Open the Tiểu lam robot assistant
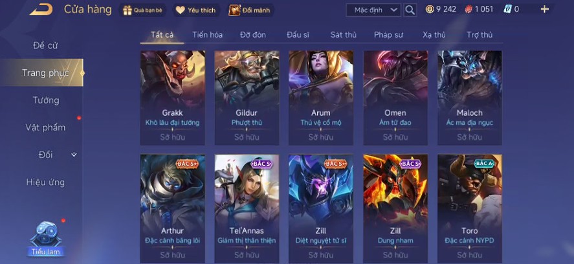Screen dimensions: 574x264 pos(45,237)
